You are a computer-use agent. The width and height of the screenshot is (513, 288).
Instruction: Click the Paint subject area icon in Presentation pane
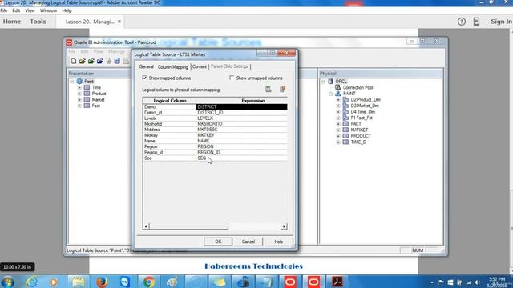point(79,81)
